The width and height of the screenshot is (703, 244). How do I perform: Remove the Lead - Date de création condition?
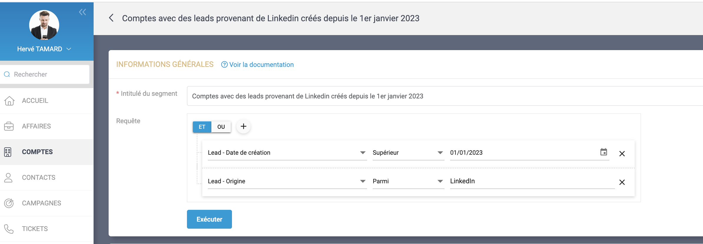click(622, 154)
